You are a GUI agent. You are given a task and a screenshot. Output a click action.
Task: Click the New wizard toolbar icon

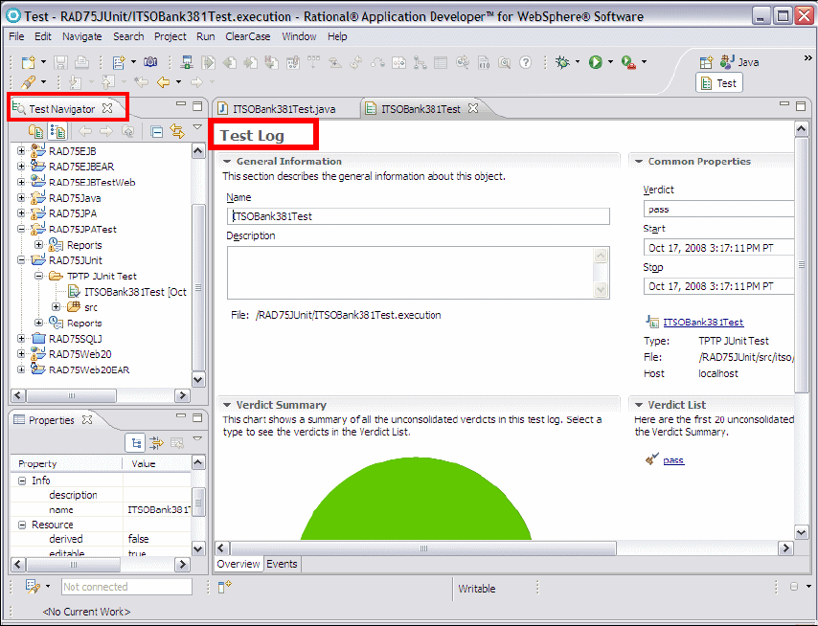click(28, 62)
